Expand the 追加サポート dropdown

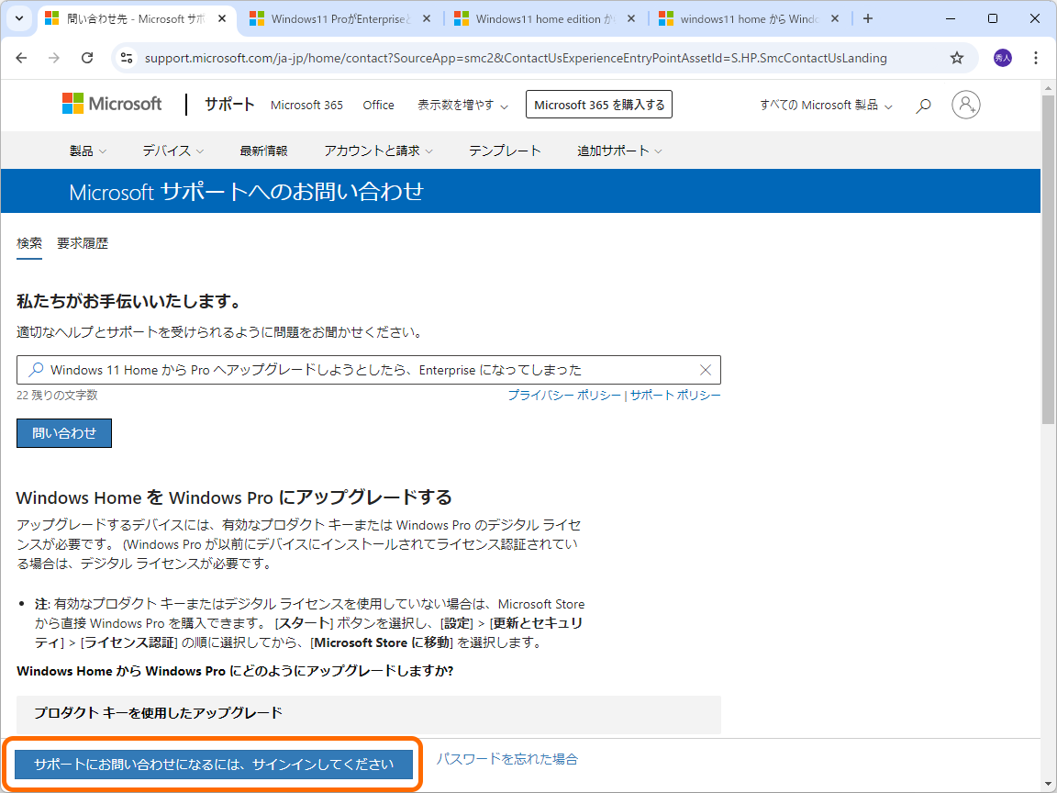[618, 151]
